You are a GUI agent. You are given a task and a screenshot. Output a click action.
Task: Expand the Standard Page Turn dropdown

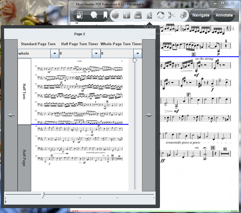[x=55, y=53]
